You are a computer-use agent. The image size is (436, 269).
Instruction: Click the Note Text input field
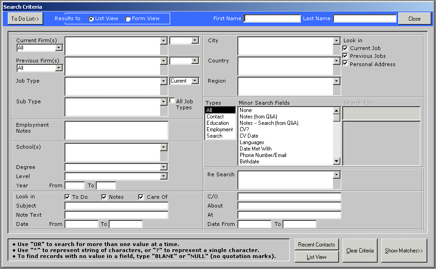click(116, 215)
